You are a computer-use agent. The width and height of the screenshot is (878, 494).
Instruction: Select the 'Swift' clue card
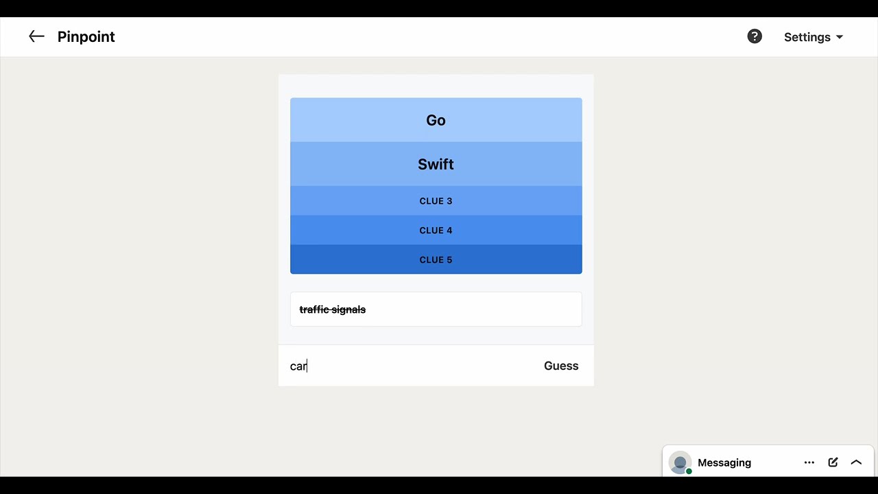click(436, 164)
